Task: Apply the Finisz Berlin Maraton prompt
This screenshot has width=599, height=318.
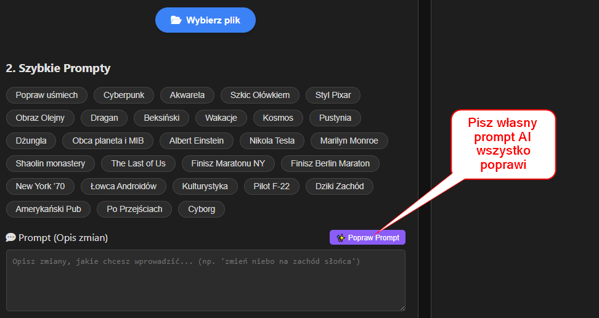Action: (330, 163)
